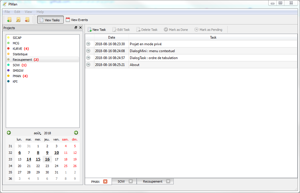Switch to View Events
Screen dimensions: 300x193
[x=77, y=20]
